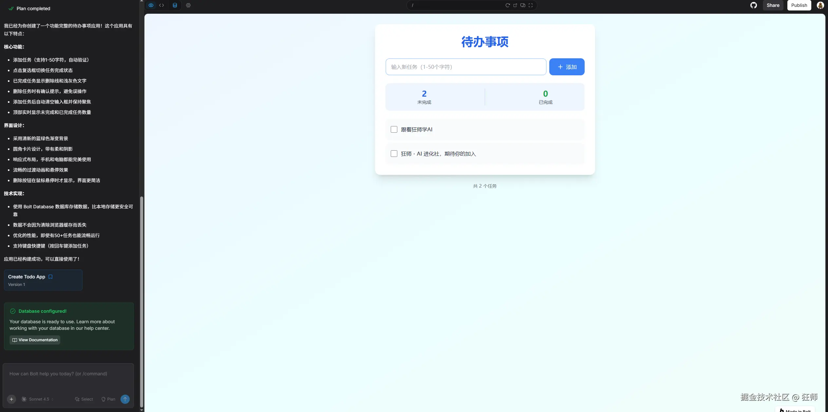Open preview in new tab

tap(515, 5)
